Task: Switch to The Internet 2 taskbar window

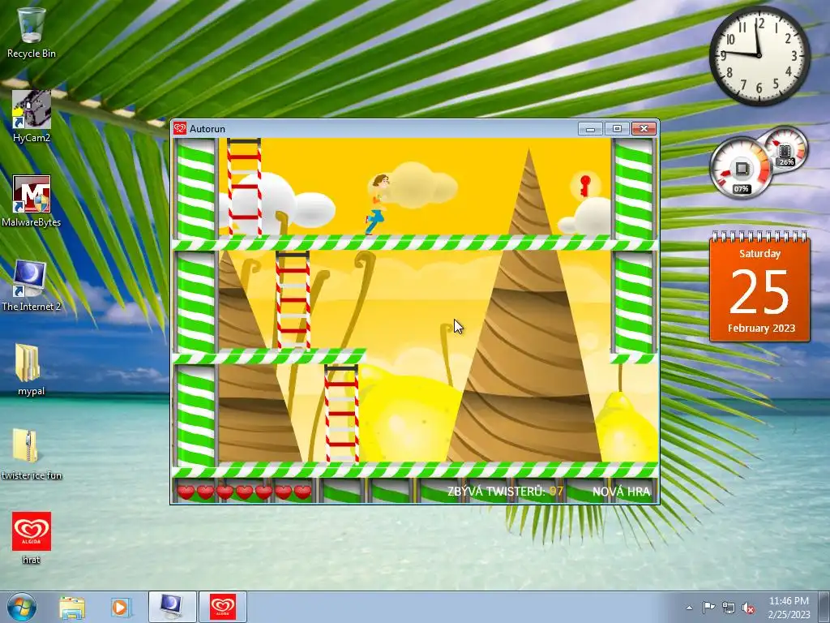Action: point(172,607)
